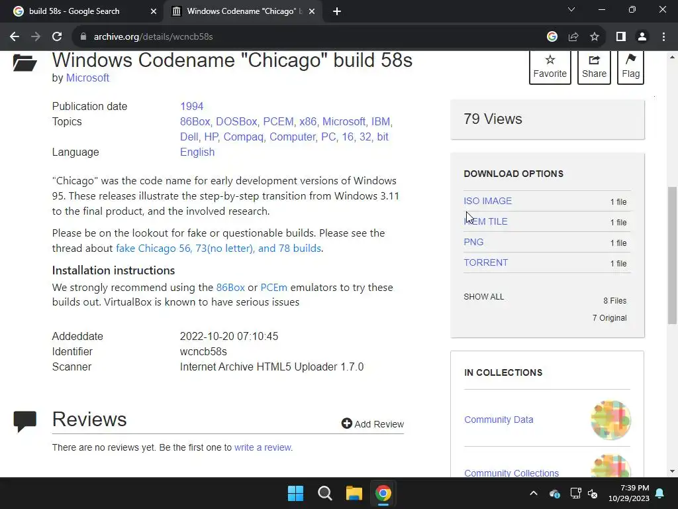
Task: Open the English language link
Action: point(197,152)
